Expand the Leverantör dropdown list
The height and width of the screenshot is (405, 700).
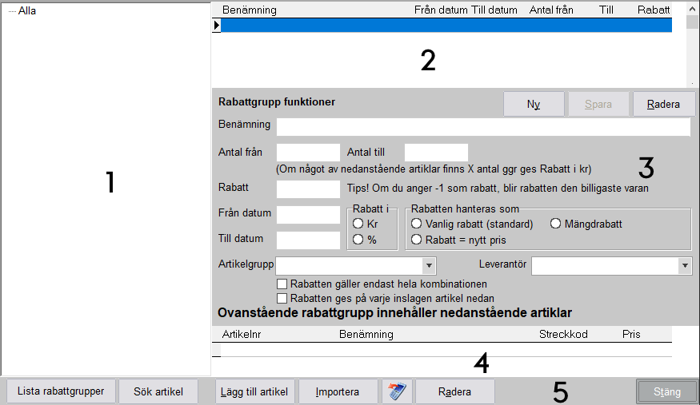[x=685, y=265]
